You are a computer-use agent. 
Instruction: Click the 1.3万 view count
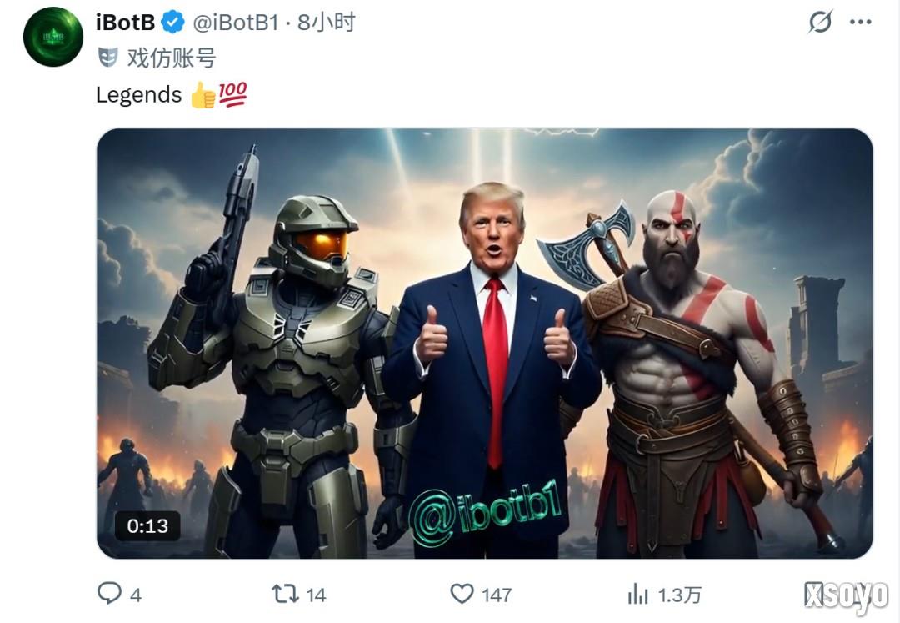(x=680, y=595)
